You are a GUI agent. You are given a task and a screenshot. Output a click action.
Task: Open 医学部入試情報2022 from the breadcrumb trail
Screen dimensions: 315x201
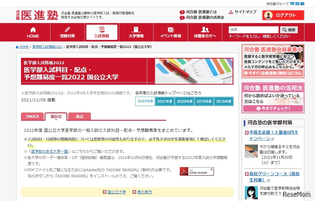pos(47,46)
